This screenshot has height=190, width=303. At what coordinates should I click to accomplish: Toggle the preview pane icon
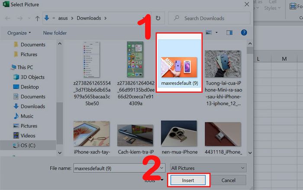coord(229,33)
